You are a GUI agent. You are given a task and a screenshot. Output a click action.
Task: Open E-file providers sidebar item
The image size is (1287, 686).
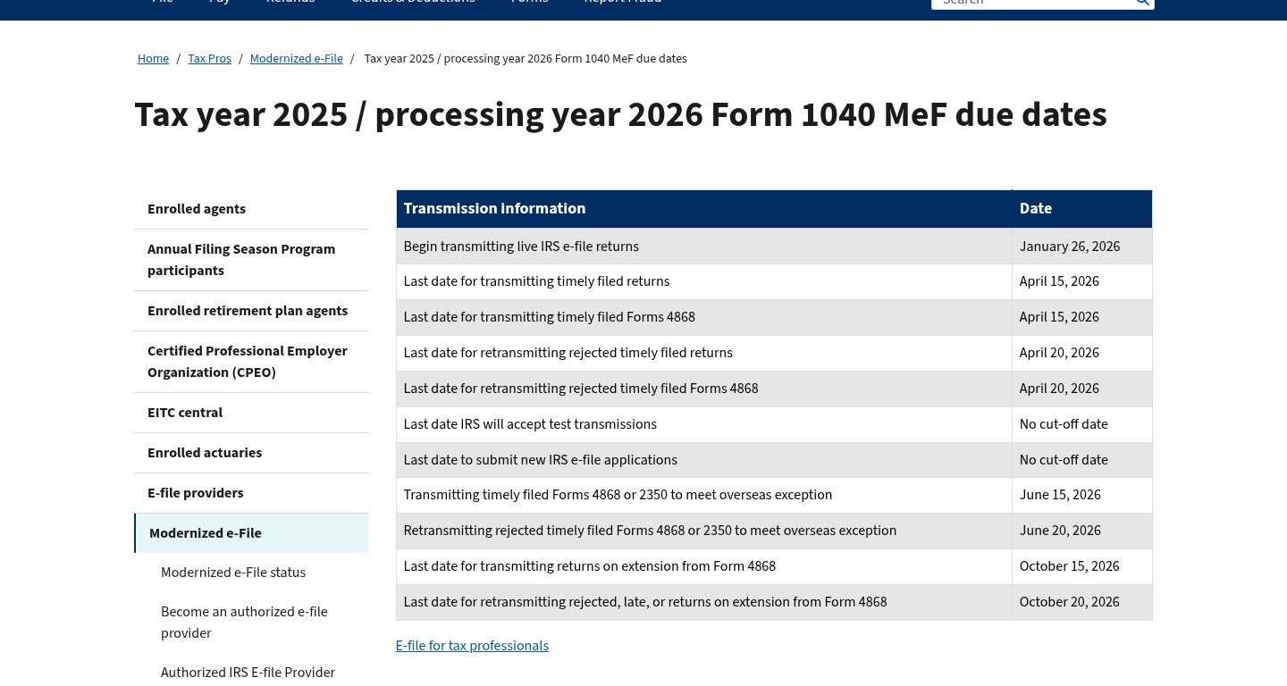tap(251, 493)
